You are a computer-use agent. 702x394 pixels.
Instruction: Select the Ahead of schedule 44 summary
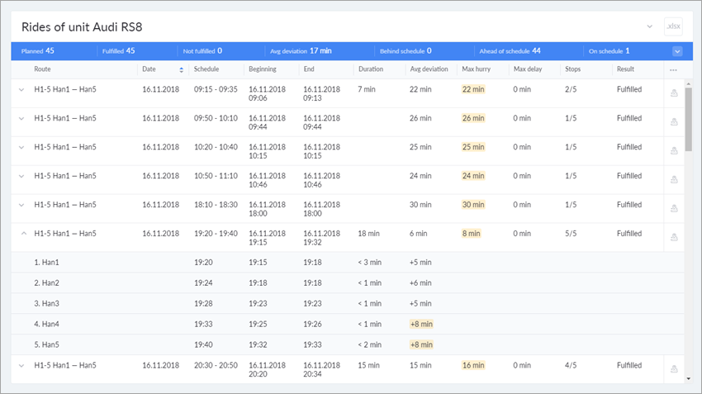coord(510,51)
